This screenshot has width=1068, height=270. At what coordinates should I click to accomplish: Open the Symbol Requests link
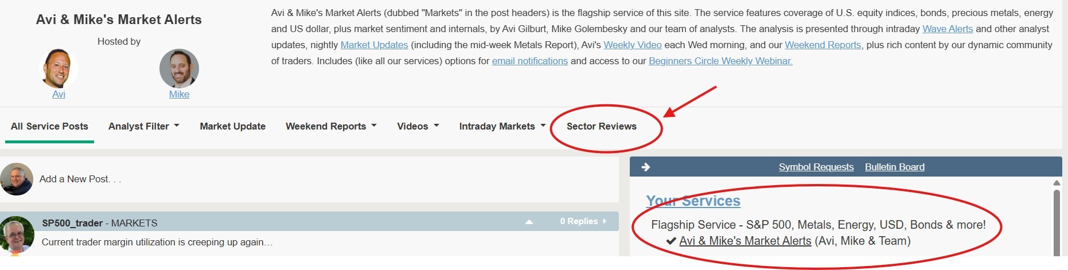[x=816, y=167]
